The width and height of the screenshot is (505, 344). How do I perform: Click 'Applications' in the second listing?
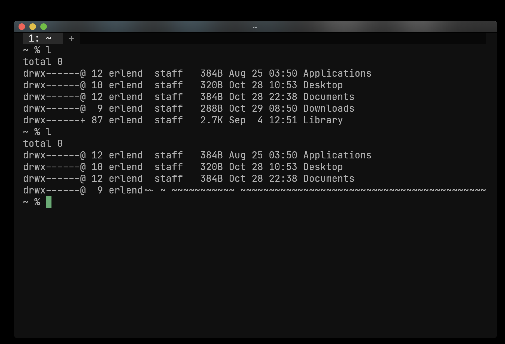(x=337, y=155)
